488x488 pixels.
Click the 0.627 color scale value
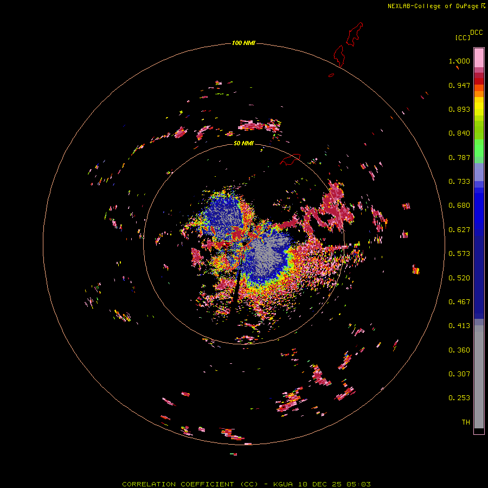coord(459,230)
